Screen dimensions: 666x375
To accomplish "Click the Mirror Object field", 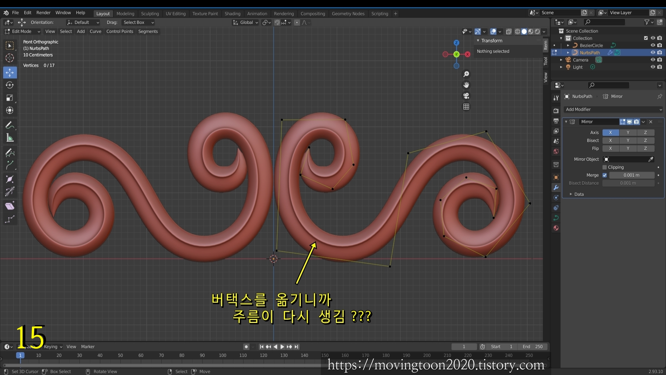I will coord(628,159).
